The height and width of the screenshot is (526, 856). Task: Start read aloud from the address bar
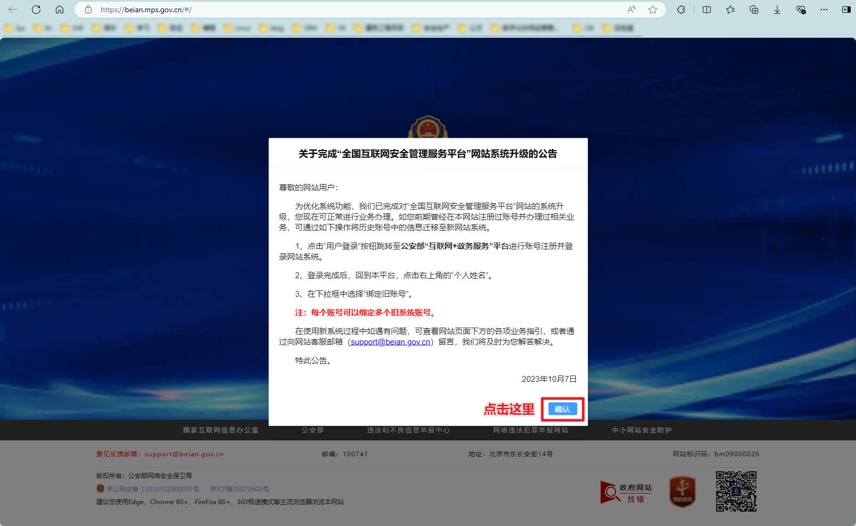point(631,10)
